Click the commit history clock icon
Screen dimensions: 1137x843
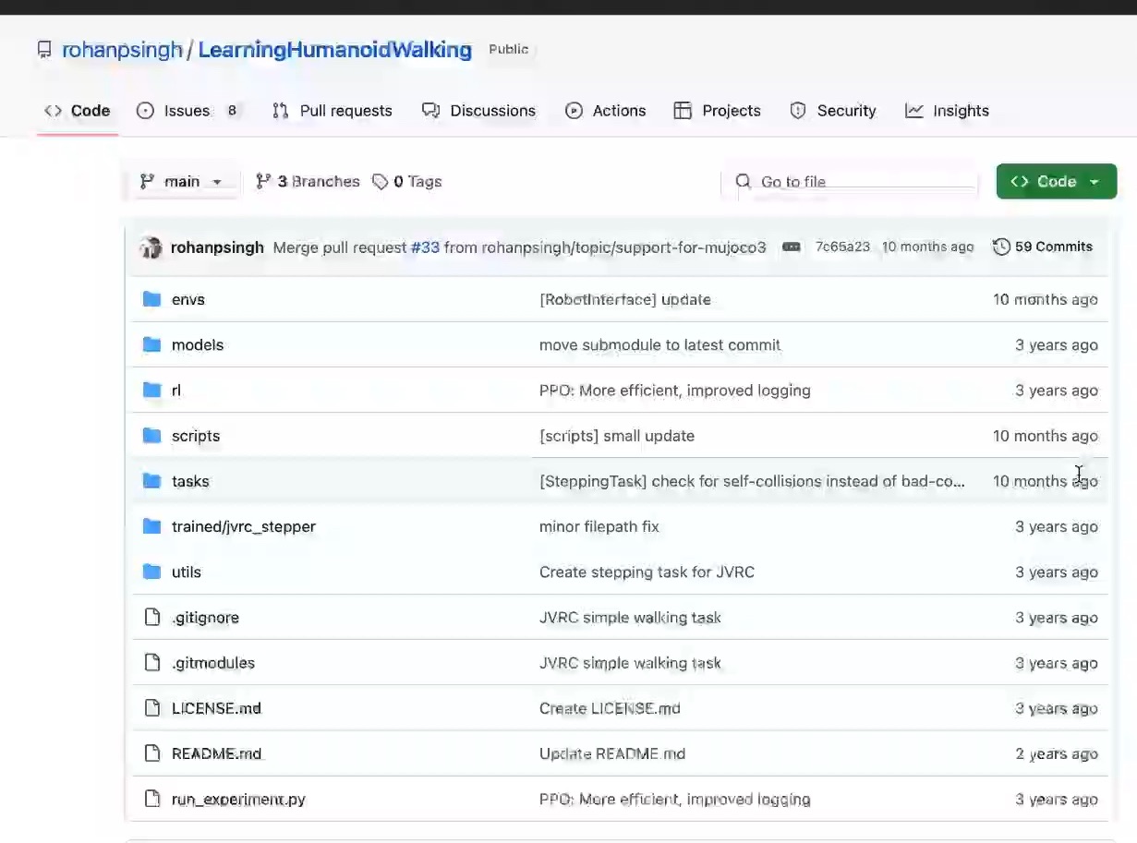tap(1001, 247)
